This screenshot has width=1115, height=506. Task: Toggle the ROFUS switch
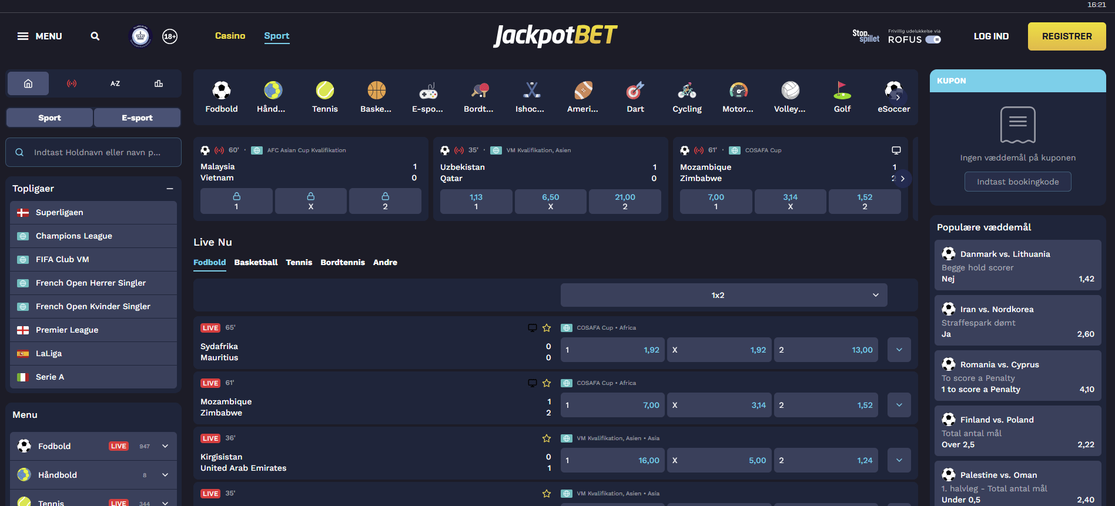933,40
